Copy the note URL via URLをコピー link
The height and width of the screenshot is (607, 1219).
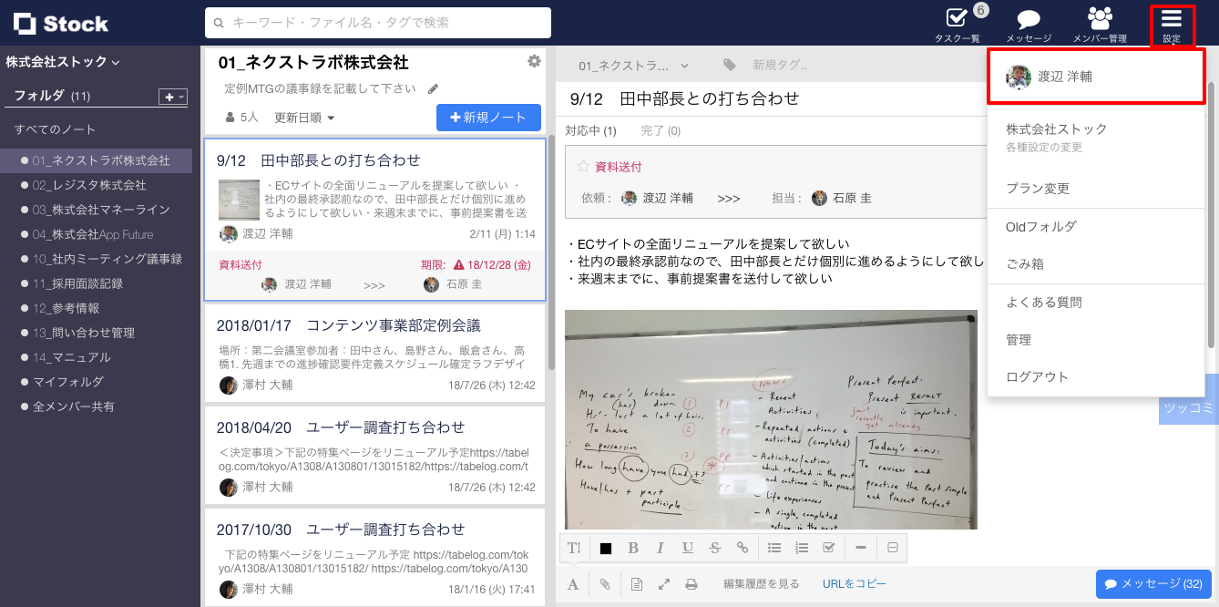[854, 583]
